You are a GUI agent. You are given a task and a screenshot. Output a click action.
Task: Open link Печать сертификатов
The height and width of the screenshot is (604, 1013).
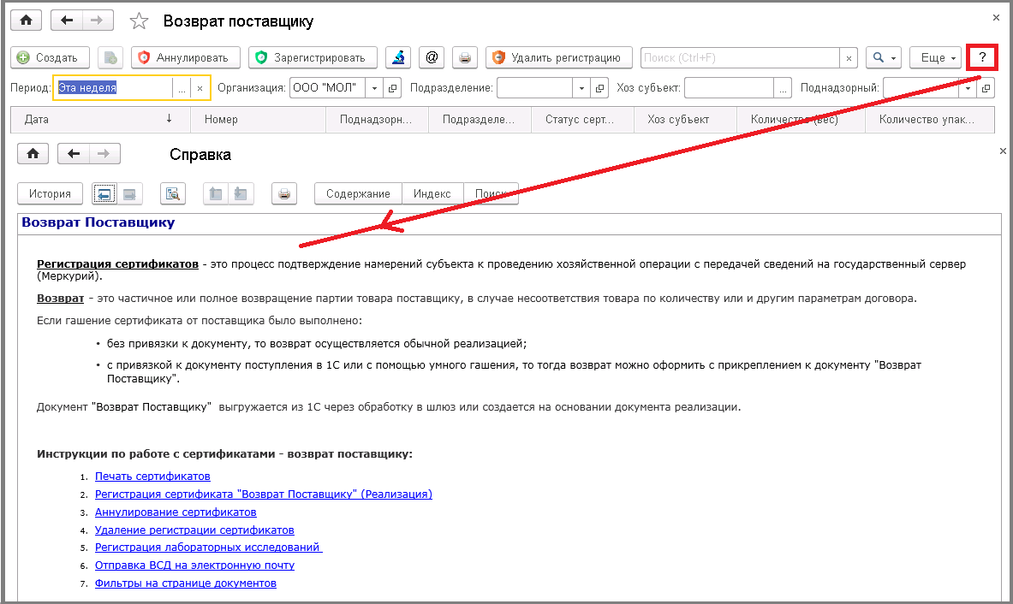[x=152, y=477]
